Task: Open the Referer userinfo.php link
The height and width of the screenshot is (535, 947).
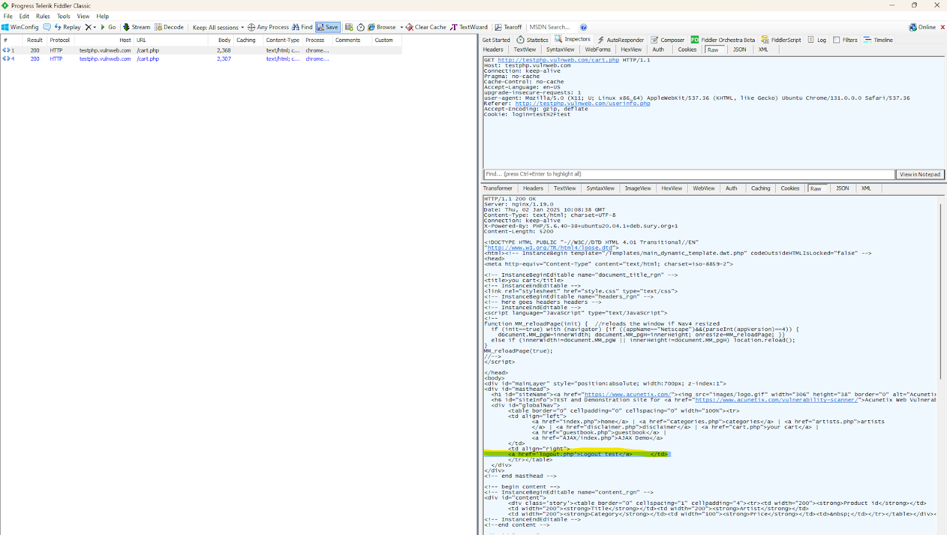Action: [582, 103]
